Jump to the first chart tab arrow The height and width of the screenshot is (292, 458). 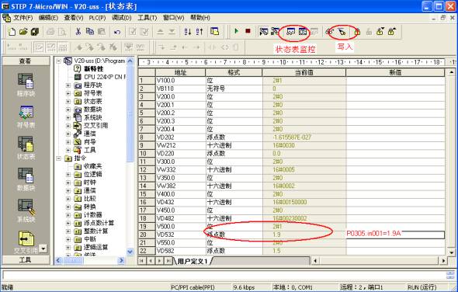pos(141,261)
